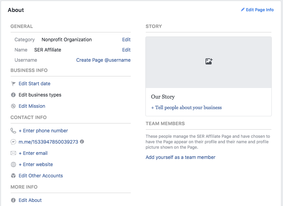Click the empty story cover photo area
Viewport: 283px width, 206px height.
click(x=209, y=62)
